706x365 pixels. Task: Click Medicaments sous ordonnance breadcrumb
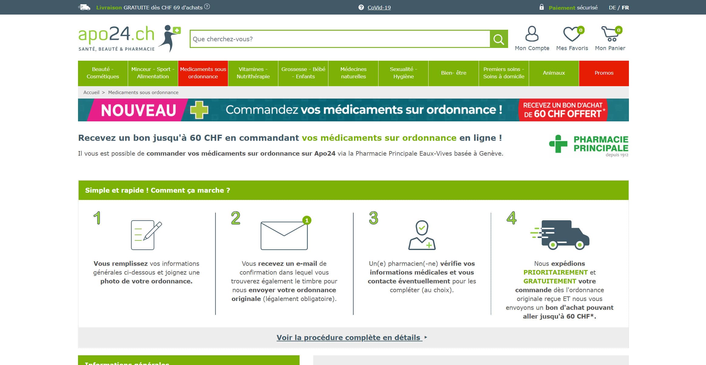tap(143, 92)
